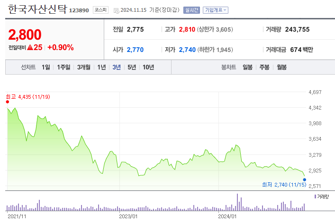Switch to the 3개월 chart period
The width and height of the screenshot is (335, 222).
click(x=83, y=68)
